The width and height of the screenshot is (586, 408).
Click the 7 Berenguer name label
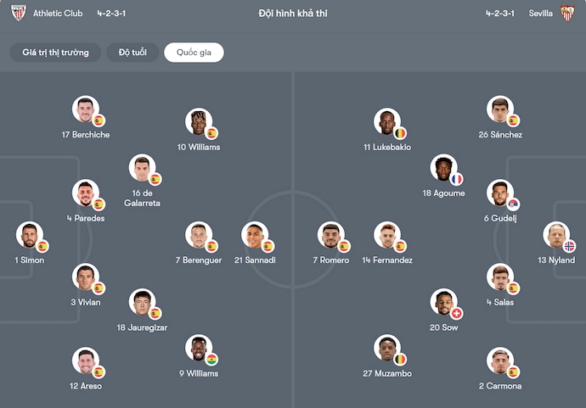coord(199,260)
